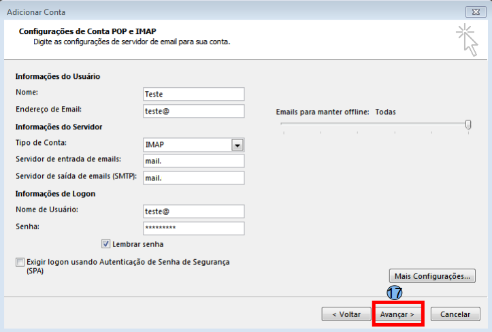Click the Avançar button
Image resolution: width=492 pixels, height=332 pixels.
[397, 314]
